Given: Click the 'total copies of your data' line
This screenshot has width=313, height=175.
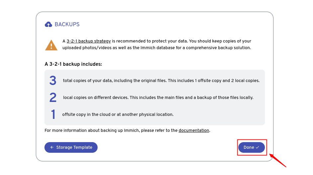Looking at the screenshot, I should click(161, 81).
